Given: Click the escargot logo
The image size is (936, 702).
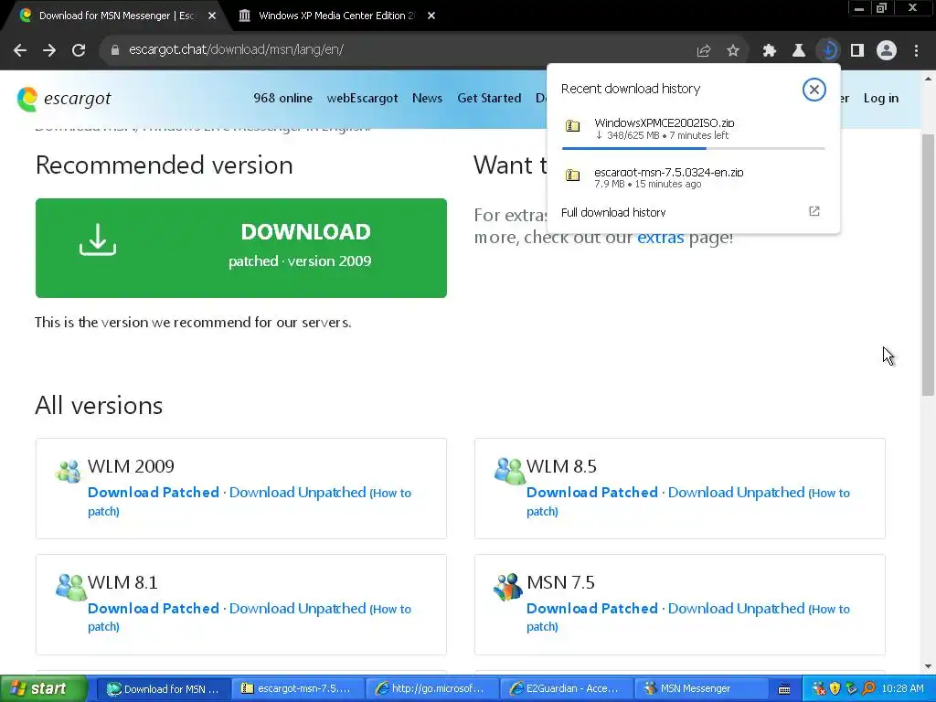Looking at the screenshot, I should pos(64,99).
